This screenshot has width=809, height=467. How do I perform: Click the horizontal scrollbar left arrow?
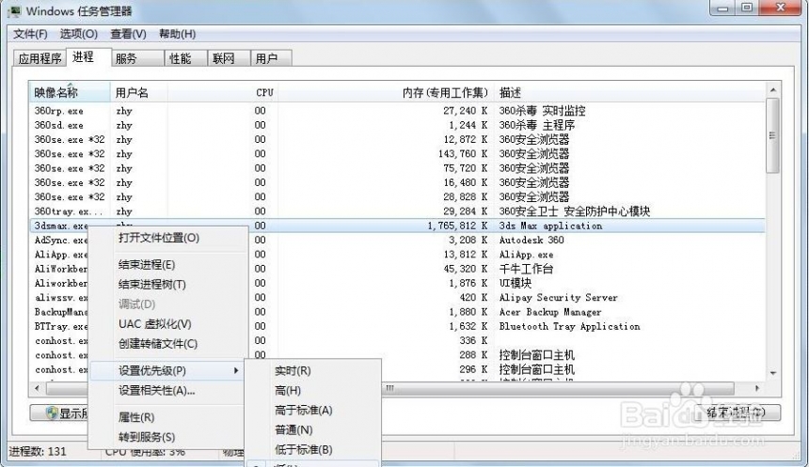pyautogui.click(x=37, y=388)
